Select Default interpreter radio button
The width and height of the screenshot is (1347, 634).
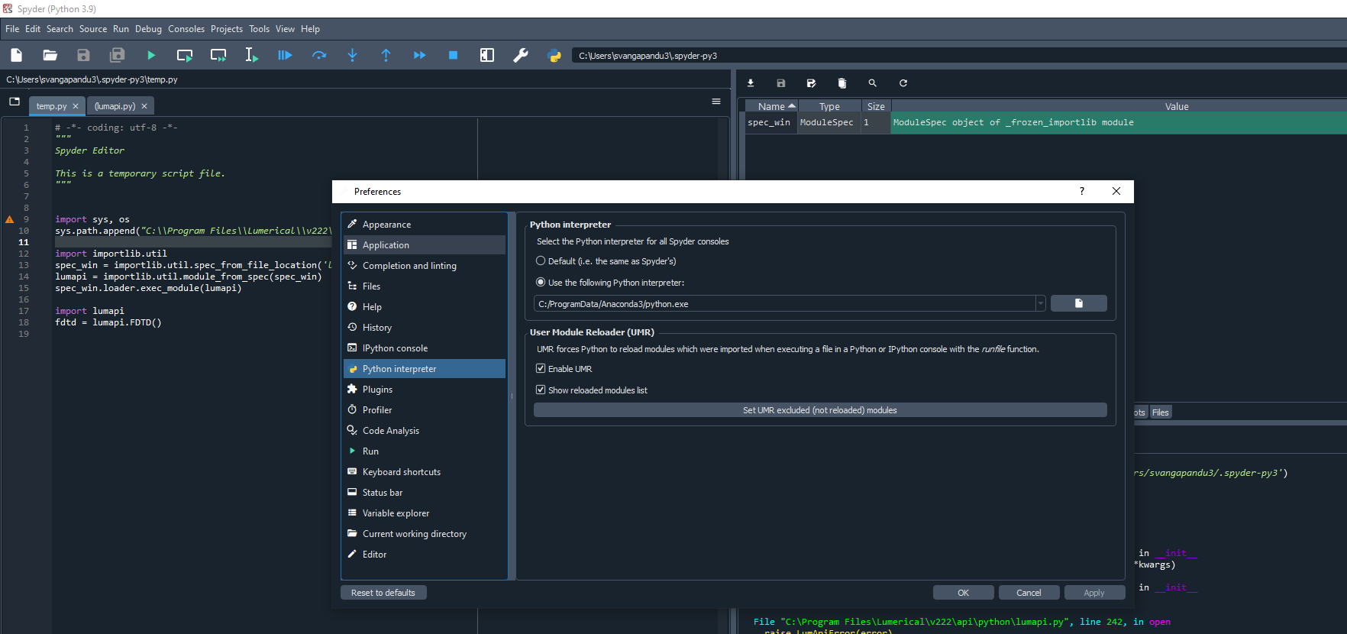(541, 261)
